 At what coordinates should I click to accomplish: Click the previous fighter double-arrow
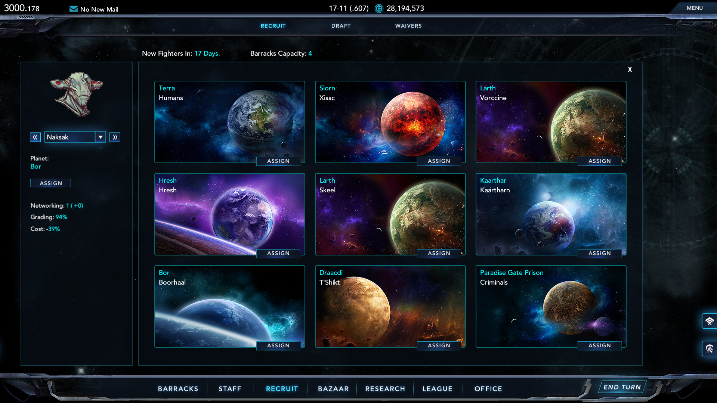(35, 137)
